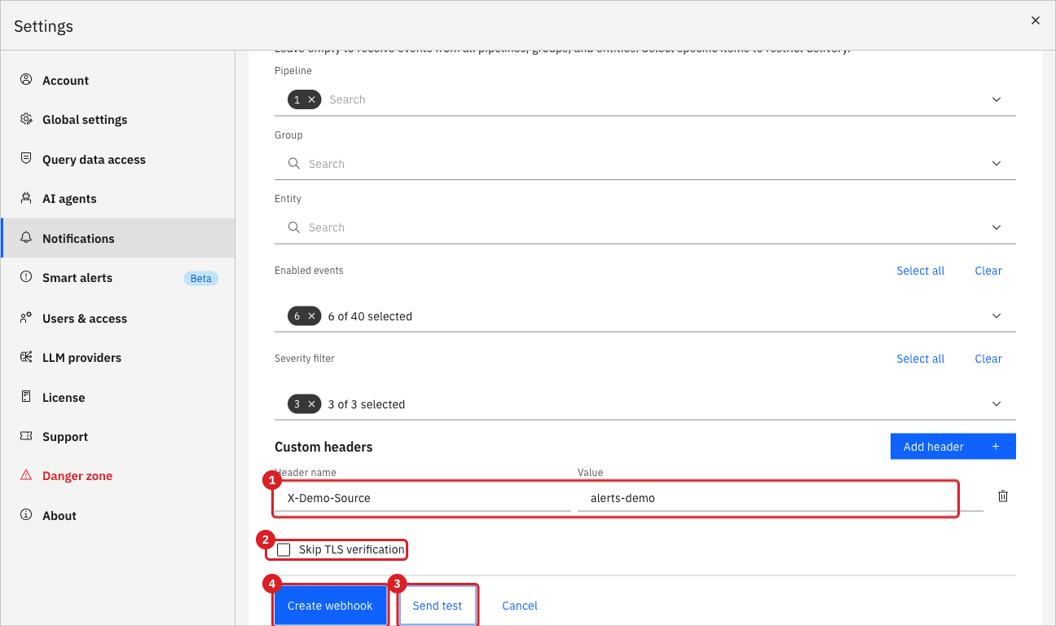
Task: Open the Severity filter dropdown chevron
Action: [x=997, y=404]
